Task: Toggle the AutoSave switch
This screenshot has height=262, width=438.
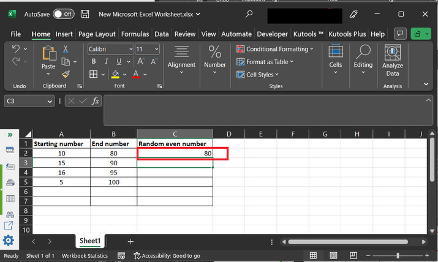Action: [63, 13]
